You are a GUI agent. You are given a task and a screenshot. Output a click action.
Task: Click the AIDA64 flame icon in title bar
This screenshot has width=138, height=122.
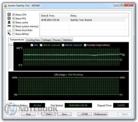pyautogui.click(x=6, y=5)
